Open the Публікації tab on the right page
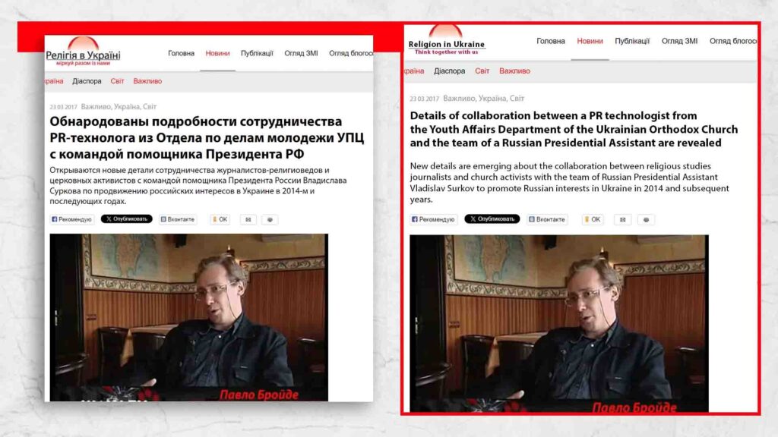 pos(632,41)
